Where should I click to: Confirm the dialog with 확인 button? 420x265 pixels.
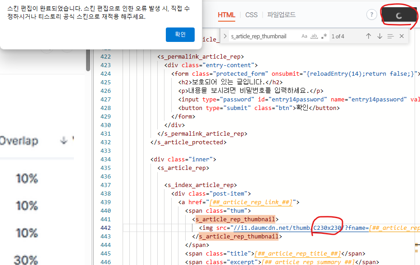coord(180,34)
